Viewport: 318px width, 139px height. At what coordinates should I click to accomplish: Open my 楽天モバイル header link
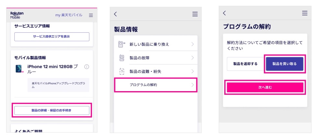(68, 15)
